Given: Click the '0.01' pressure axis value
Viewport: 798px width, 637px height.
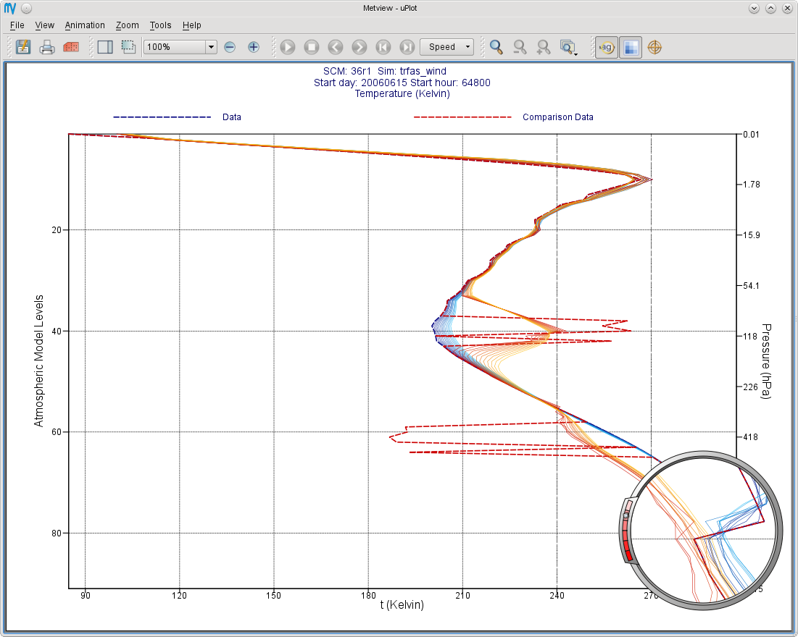Looking at the screenshot, I should coord(751,134).
